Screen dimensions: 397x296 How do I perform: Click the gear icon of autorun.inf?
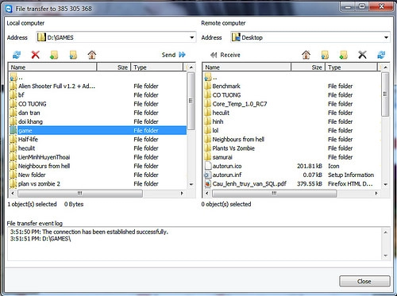coord(207,175)
